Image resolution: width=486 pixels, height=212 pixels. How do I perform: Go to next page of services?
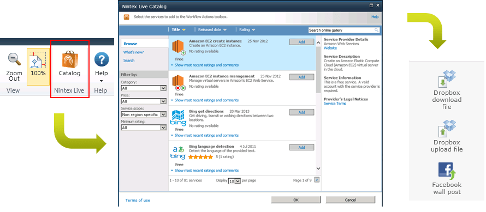click(317, 180)
